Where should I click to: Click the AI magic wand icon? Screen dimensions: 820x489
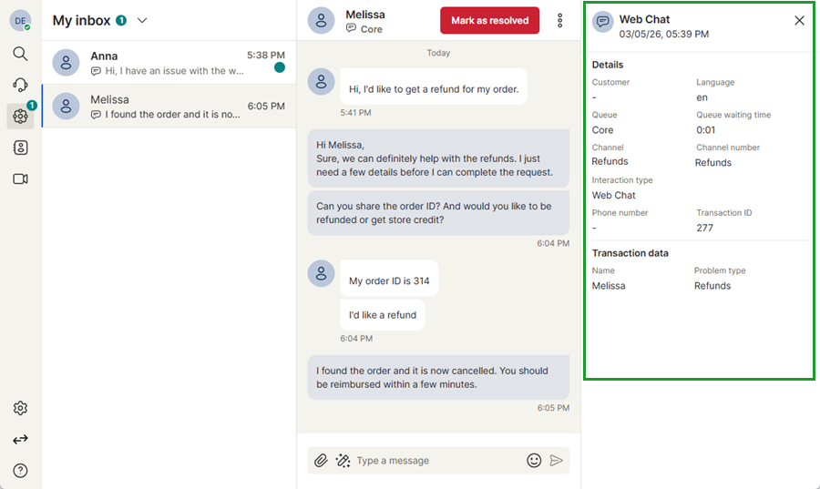point(343,461)
